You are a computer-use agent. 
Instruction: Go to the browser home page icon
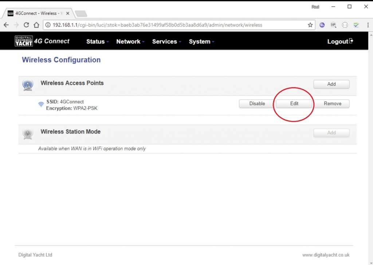tap(36, 25)
